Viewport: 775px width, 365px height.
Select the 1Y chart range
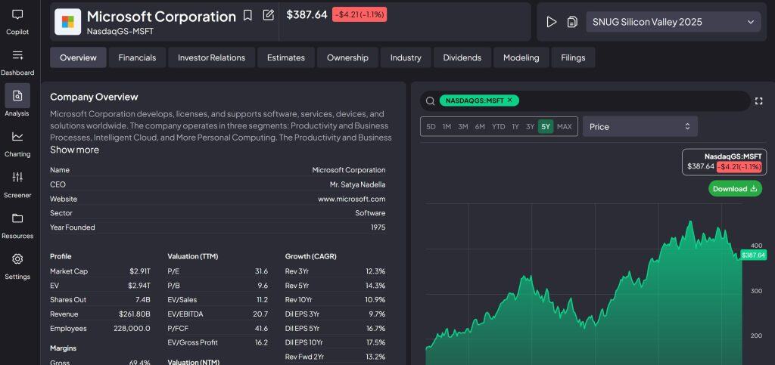click(x=515, y=127)
